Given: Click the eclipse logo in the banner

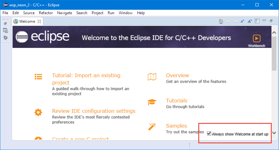Looking at the screenshot, I should (x=42, y=37).
